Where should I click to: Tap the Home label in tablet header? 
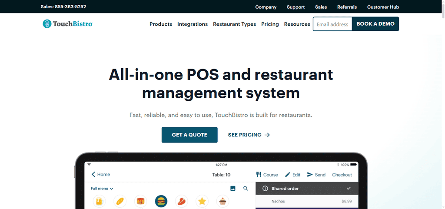click(x=103, y=174)
